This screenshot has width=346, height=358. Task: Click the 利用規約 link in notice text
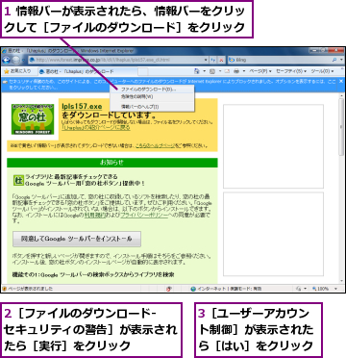pos(95,216)
